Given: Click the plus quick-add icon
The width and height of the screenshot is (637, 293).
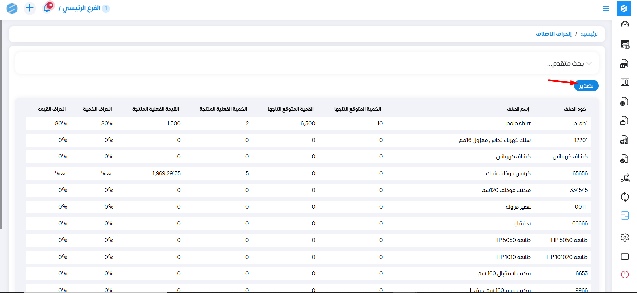Looking at the screenshot, I should [30, 8].
